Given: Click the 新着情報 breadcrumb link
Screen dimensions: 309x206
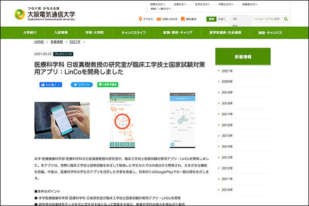Looking at the screenshot, I should tap(57, 42).
